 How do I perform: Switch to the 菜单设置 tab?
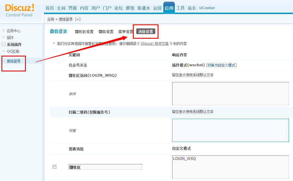pos(126,32)
